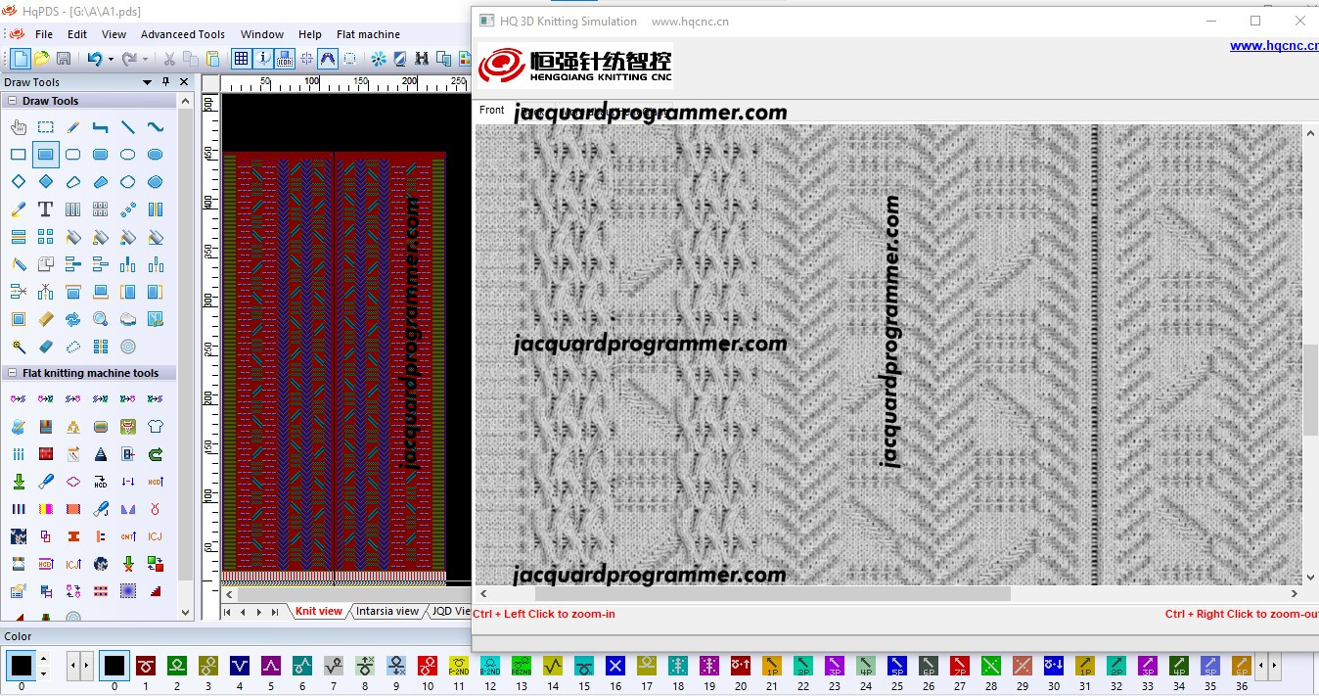This screenshot has height=696, width=1319.
Task: Open the Flat machine menu
Action: (368, 34)
